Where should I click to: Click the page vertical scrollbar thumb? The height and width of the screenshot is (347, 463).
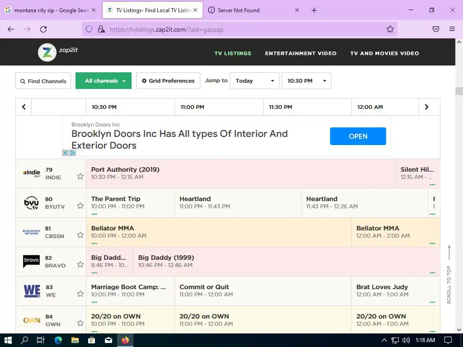tap(459, 91)
